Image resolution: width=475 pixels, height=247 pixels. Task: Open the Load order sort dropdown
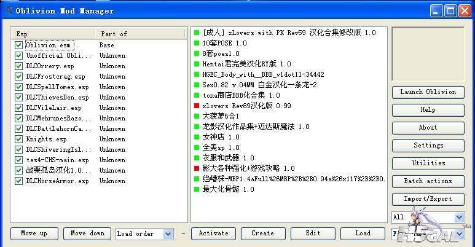tap(168, 234)
